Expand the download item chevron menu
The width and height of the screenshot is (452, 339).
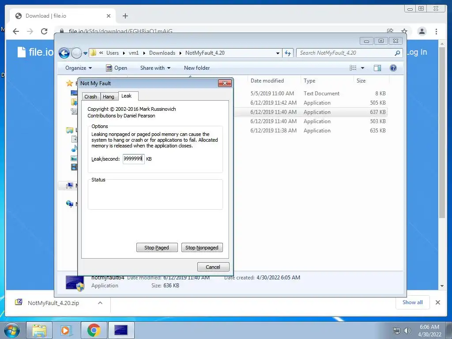pyautogui.click(x=100, y=303)
